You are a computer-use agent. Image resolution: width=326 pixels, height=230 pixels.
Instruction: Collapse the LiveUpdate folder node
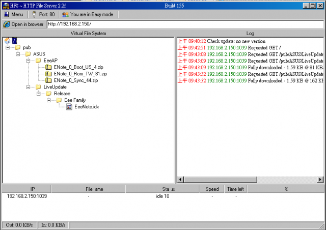coord(29,87)
